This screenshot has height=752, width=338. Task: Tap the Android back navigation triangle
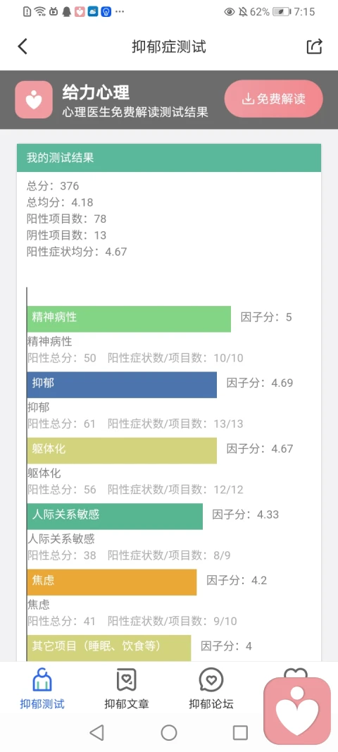click(97, 732)
